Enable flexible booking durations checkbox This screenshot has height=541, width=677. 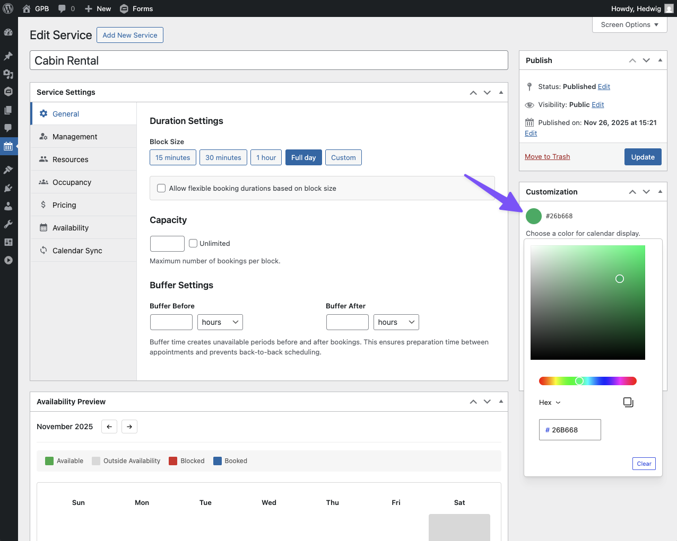tap(161, 188)
